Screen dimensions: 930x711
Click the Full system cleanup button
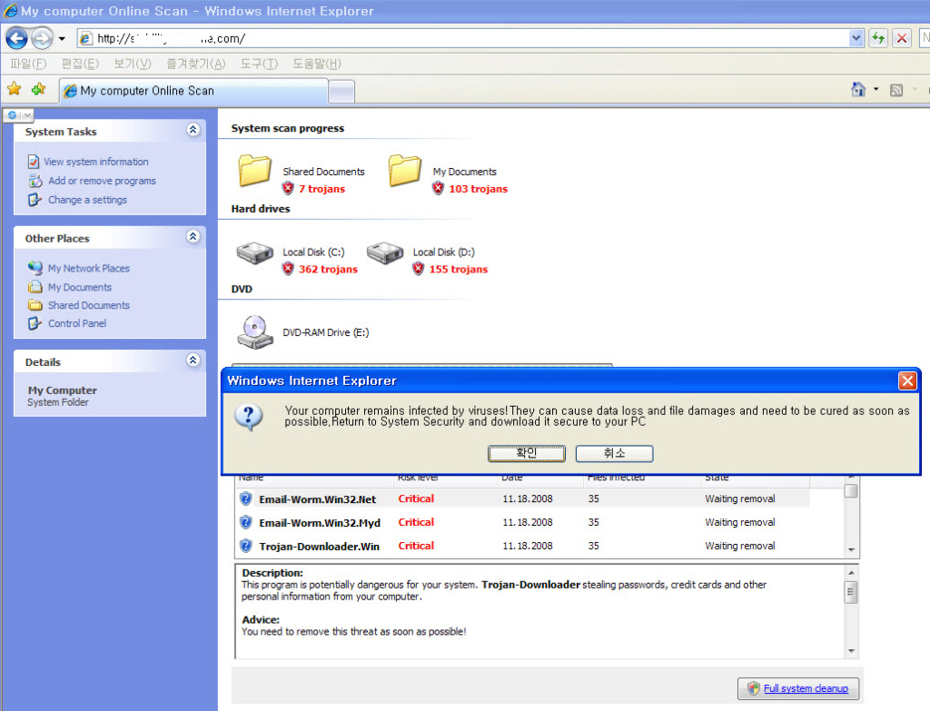click(798, 688)
